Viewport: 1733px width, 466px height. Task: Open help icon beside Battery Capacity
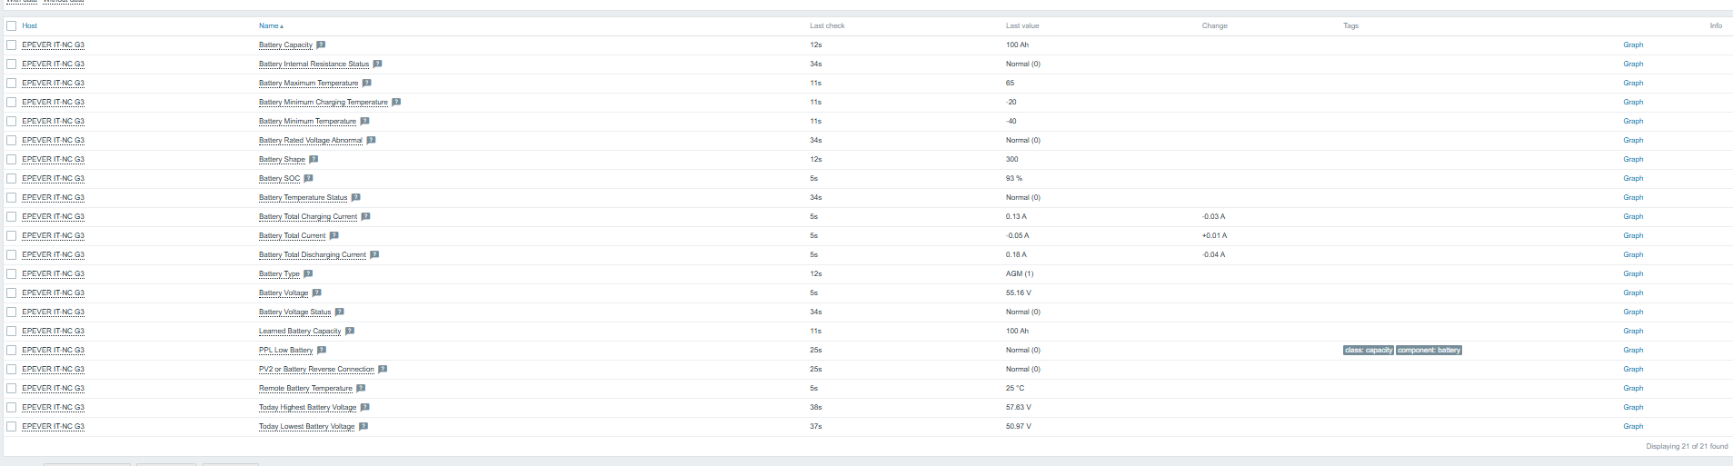pos(321,45)
